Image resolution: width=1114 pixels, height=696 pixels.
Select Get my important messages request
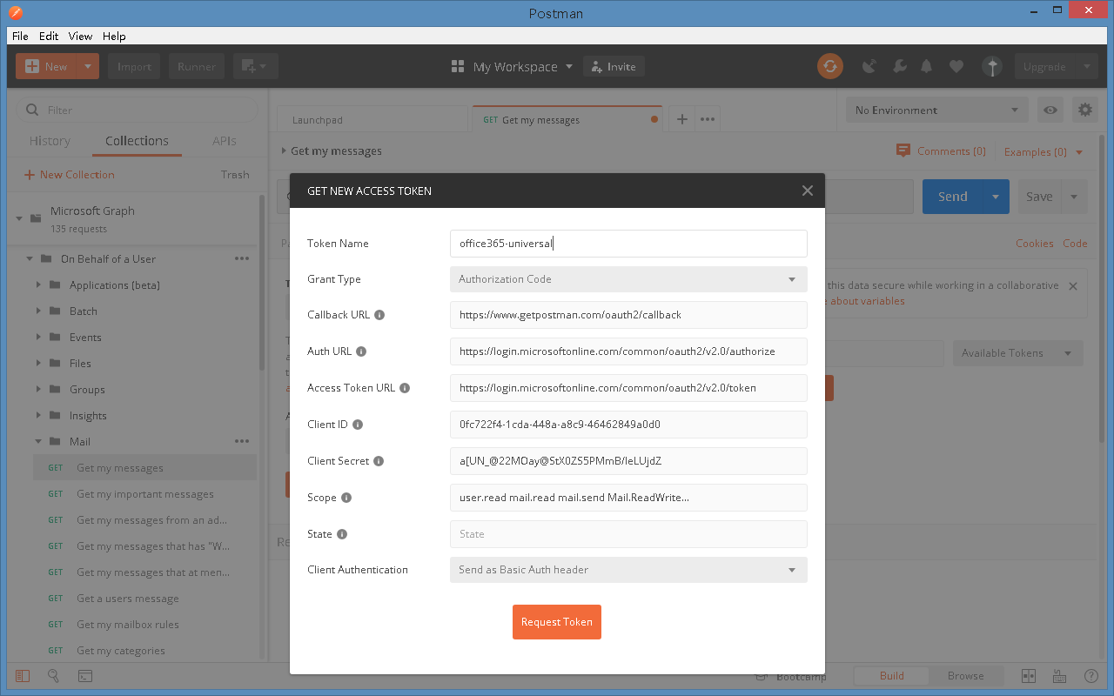coord(144,494)
